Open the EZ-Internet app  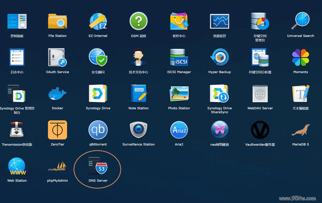pos(98,21)
